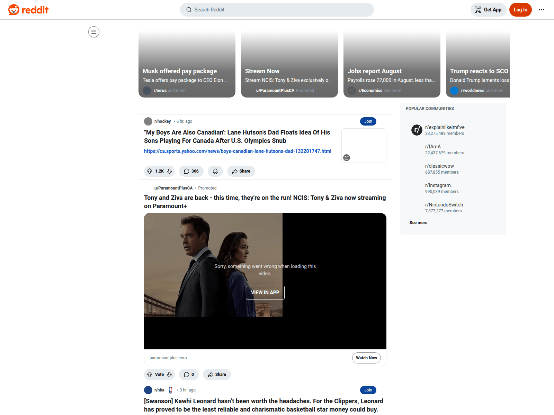The height and width of the screenshot is (415, 554).
Task: Click the search magnifier icon
Action: 189,10
